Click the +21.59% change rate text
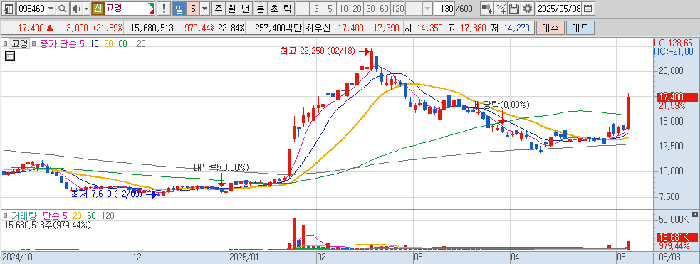The width and height of the screenshot is (700, 264). click(107, 28)
